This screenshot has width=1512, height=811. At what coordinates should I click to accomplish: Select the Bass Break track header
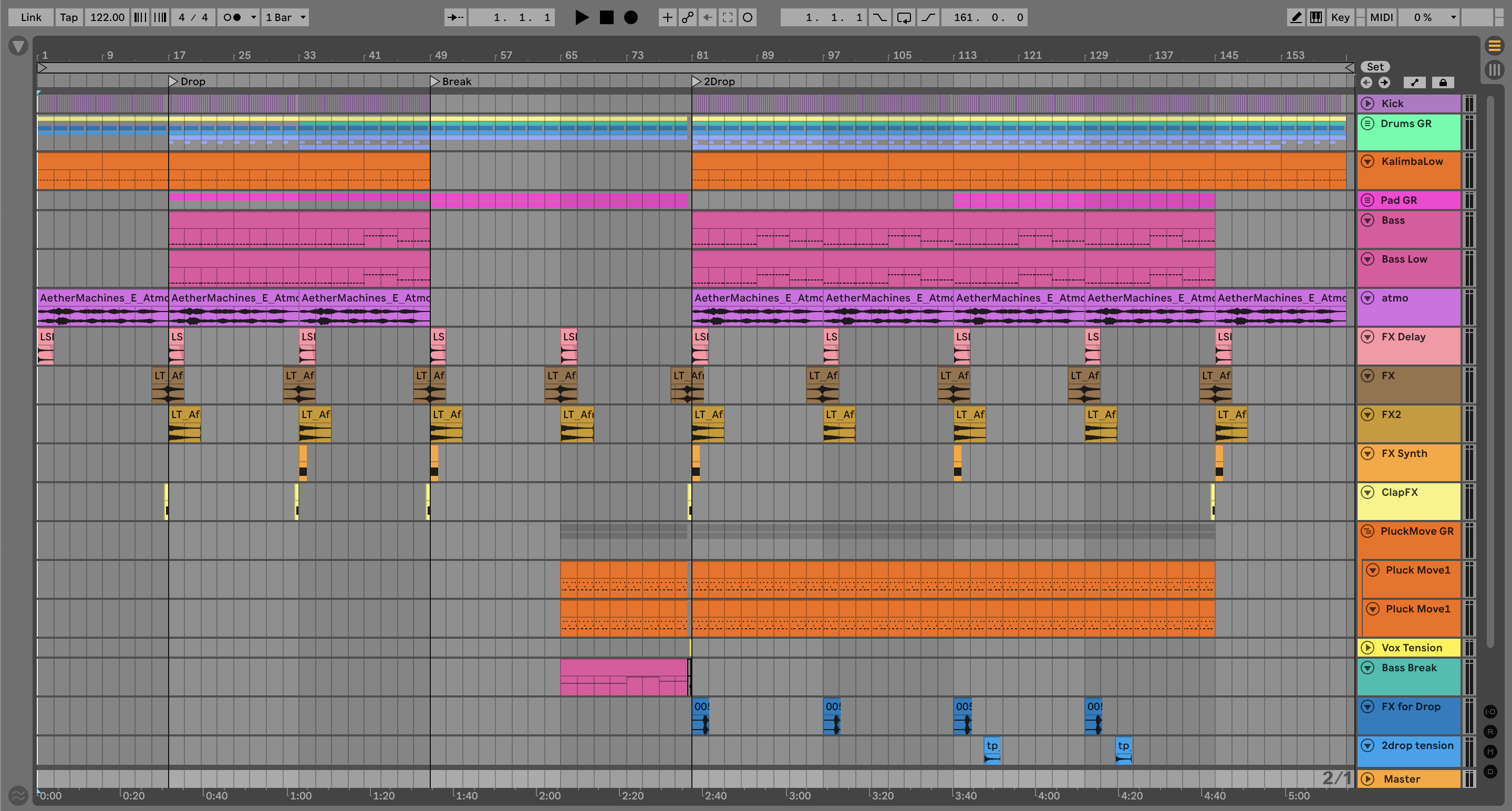(x=1409, y=669)
